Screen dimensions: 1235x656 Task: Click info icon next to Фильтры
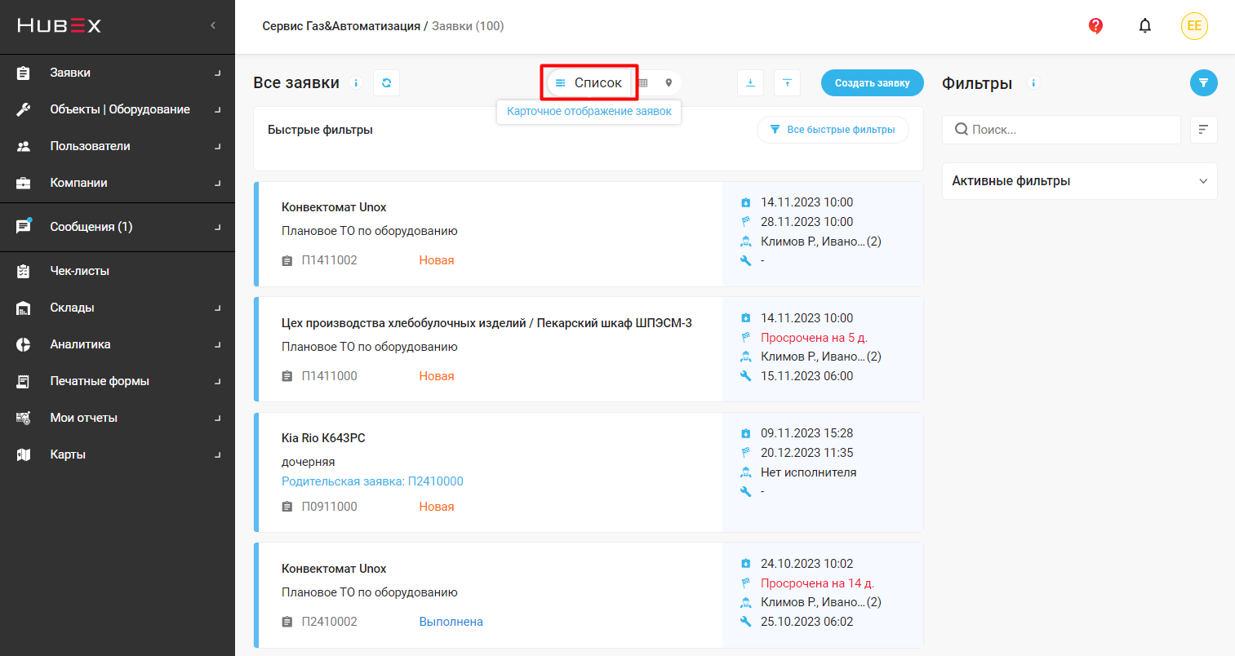click(1033, 82)
